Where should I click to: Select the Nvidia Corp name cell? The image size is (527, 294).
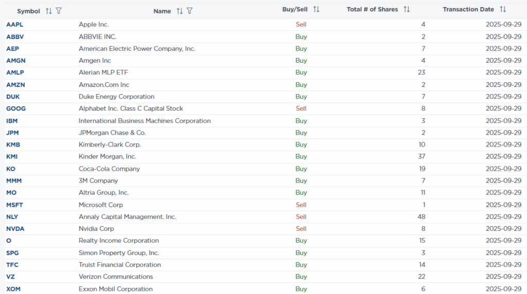tap(96, 229)
